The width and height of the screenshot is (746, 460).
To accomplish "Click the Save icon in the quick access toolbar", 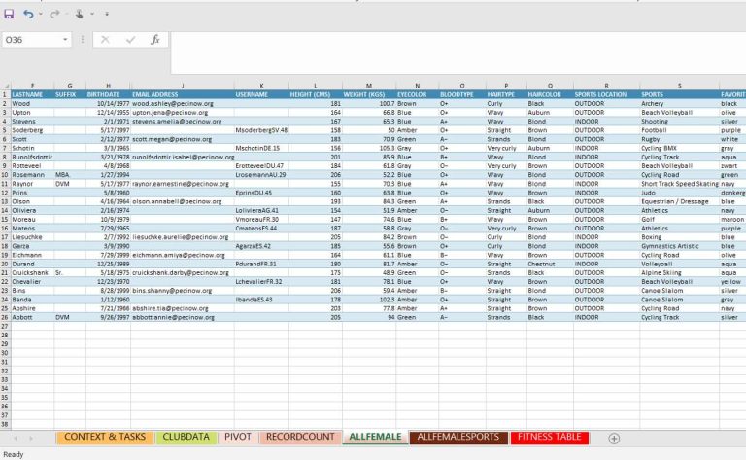I will point(9,15).
